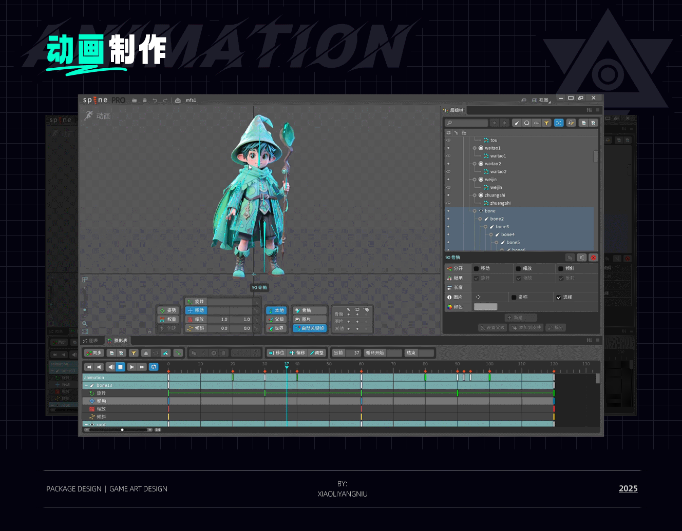Select the Shear (倾斜) transform tool
Screen dimensions: 682x531
[x=196, y=328]
